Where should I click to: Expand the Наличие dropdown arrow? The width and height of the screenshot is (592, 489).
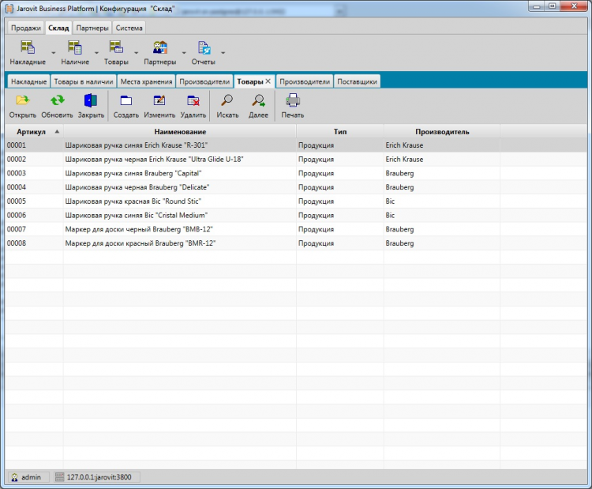coord(96,53)
